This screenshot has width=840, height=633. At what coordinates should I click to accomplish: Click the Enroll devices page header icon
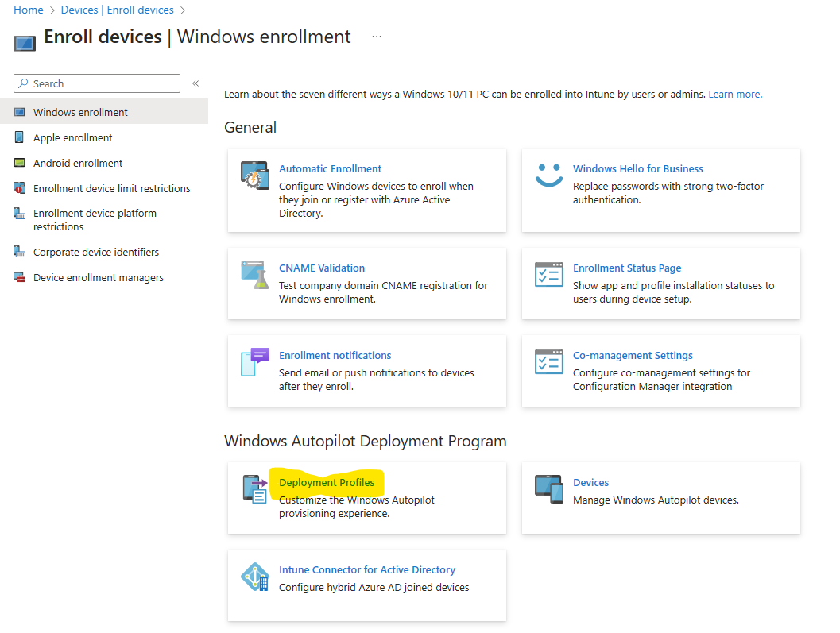pyautogui.click(x=25, y=44)
